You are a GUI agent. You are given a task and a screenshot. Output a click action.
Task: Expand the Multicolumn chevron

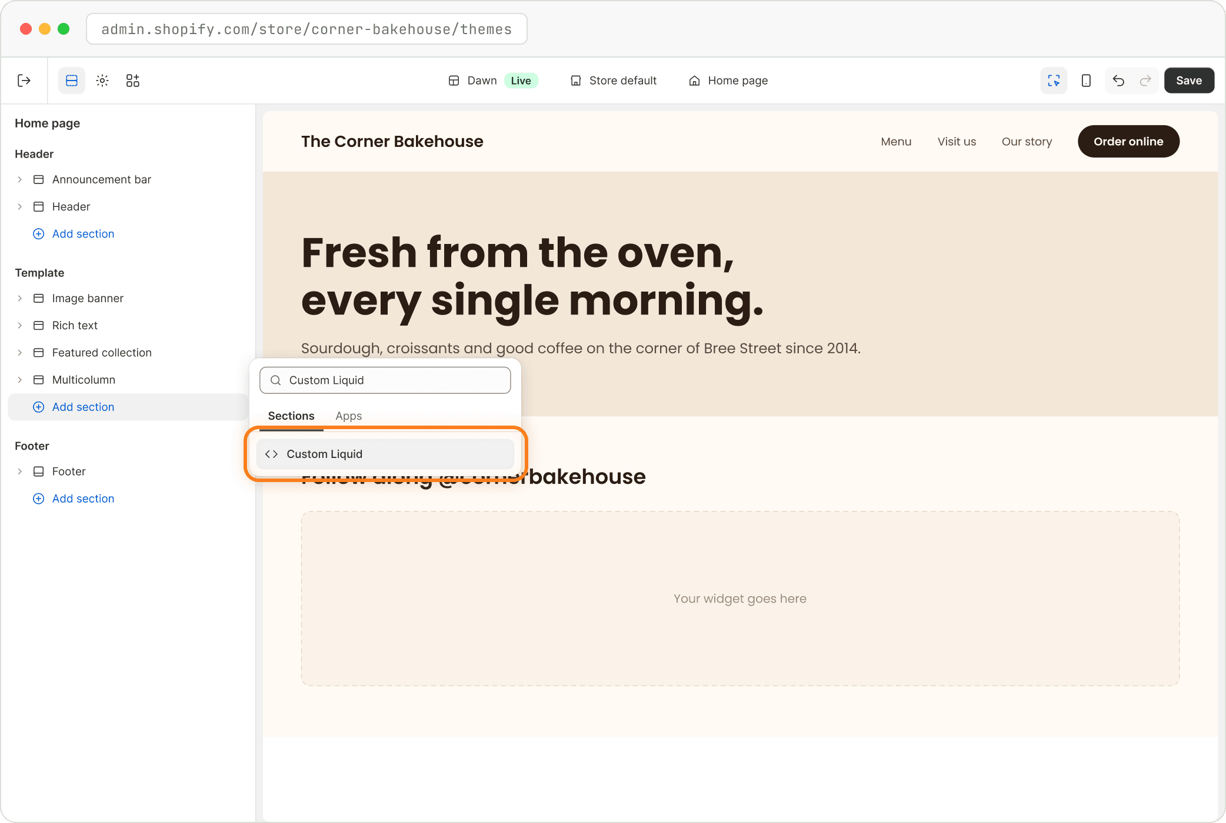point(20,380)
